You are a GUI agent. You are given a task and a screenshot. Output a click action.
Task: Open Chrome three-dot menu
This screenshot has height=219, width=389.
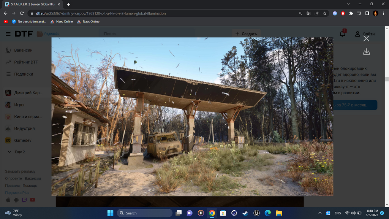(384, 13)
